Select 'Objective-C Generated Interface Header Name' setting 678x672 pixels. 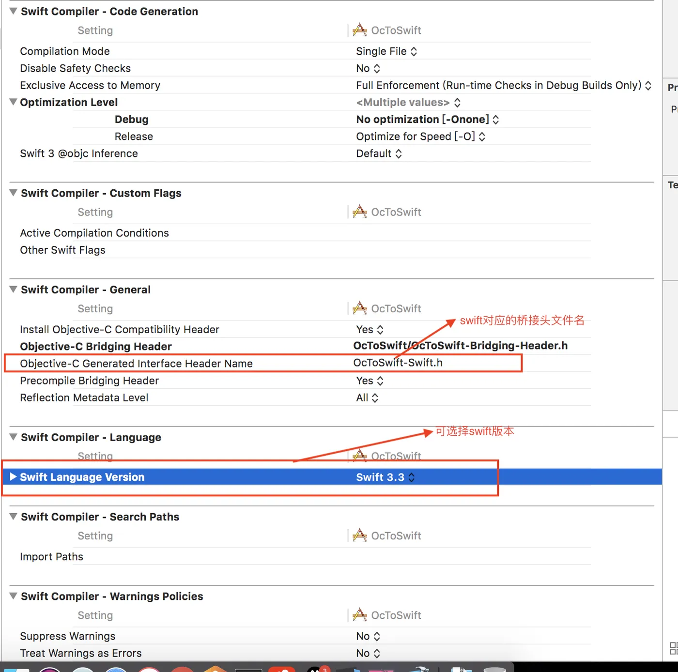point(136,364)
